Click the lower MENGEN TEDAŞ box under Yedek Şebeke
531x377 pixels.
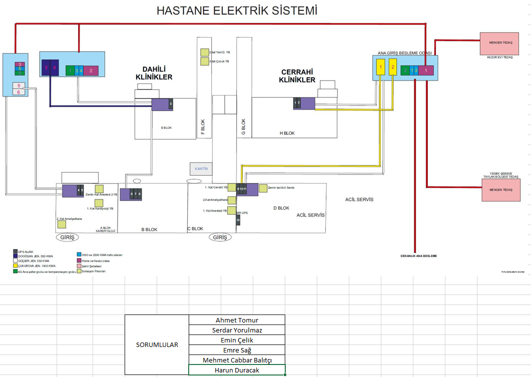coord(500,190)
